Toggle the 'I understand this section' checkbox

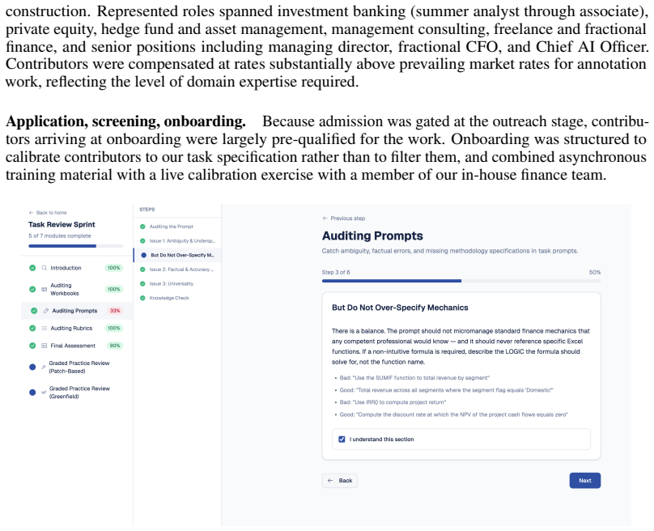(x=342, y=440)
